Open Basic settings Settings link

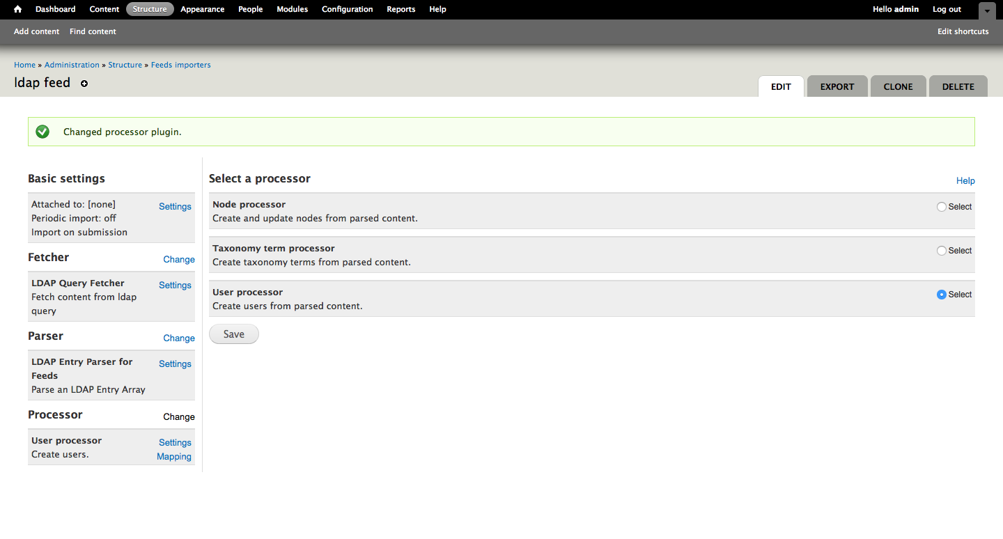pyautogui.click(x=175, y=207)
